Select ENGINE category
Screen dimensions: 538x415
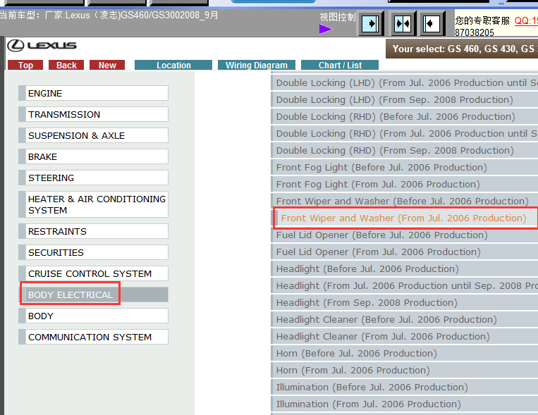coord(93,93)
